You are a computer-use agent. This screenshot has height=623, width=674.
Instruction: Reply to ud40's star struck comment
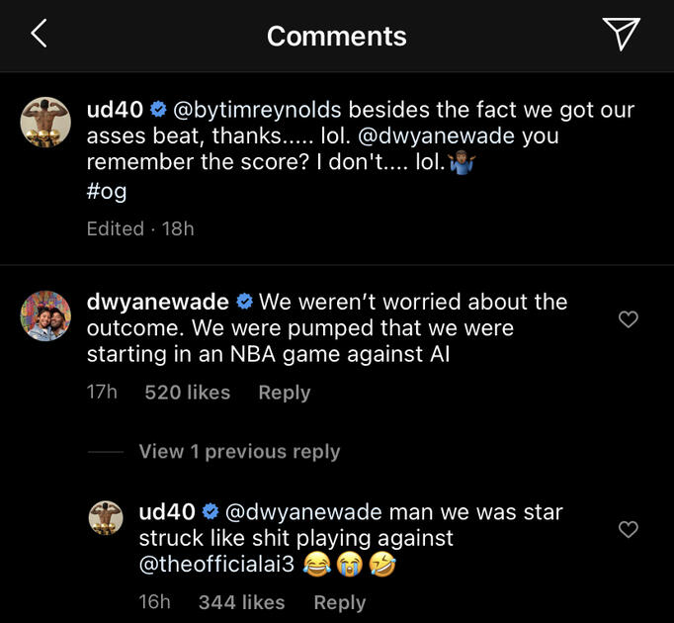[x=339, y=602]
